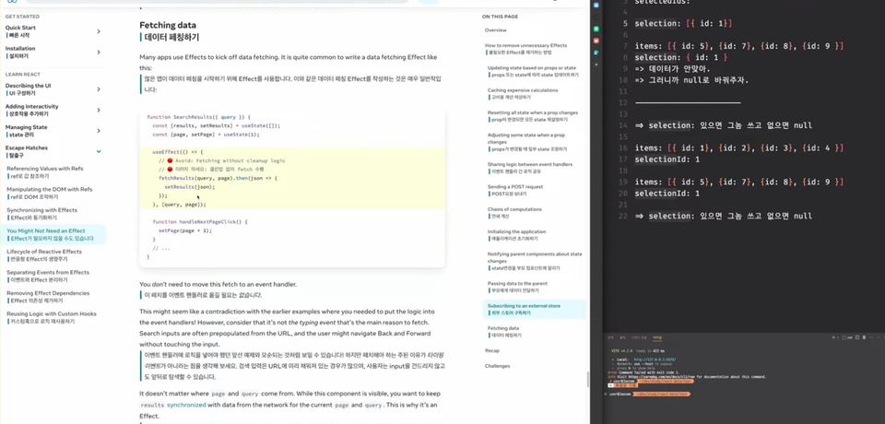This screenshot has height=424, width=885.
Task: Maximize the terminal panel with caret icon
Action: pos(878,337)
